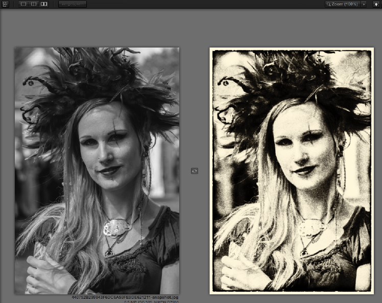Screen dimensions: 382x303
Task: Switch to single image view
Action: [x=23, y=4]
